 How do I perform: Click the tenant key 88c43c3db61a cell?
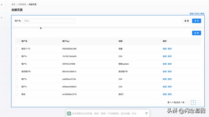[69, 71]
